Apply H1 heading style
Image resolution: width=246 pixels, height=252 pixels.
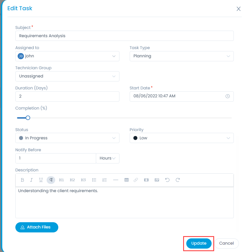click(x=61, y=180)
